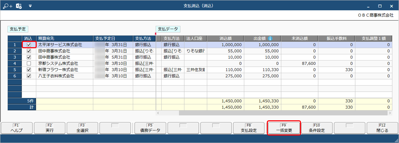Uncheck 消込 box for 八王子衣料株式会社
Viewport: 399px width, 143px height.
point(29,76)
